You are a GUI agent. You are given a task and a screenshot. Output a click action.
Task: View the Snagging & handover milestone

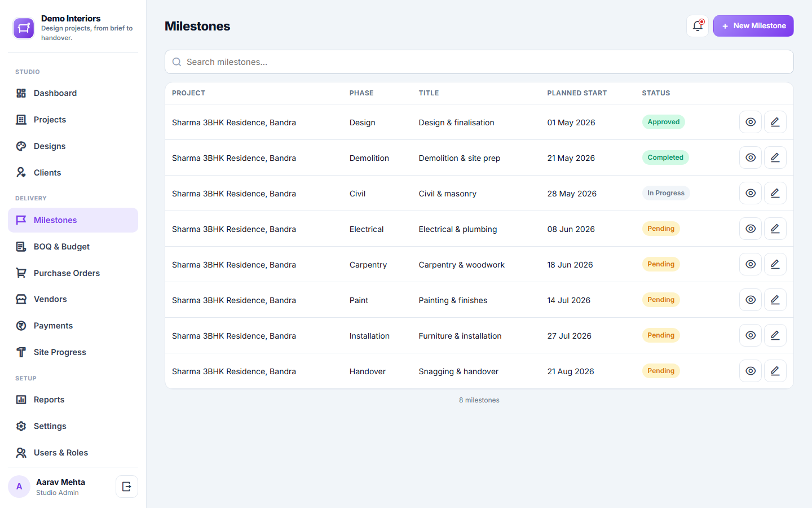pos(751,371)
